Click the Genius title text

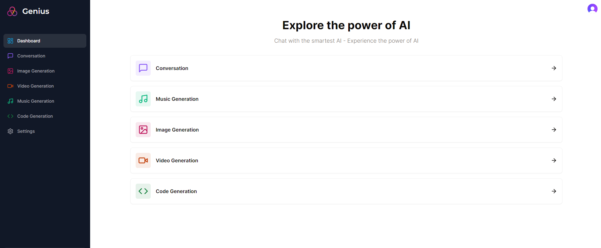coord(35,11)
